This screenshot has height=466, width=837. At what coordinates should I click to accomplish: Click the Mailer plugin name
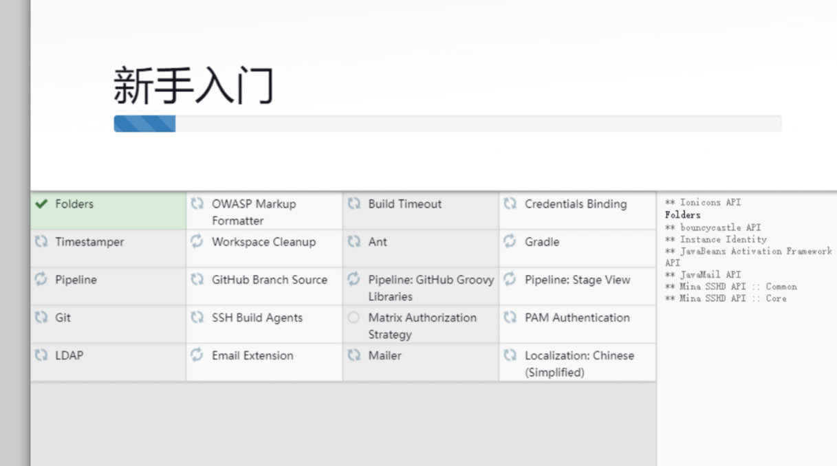[384, 355]
